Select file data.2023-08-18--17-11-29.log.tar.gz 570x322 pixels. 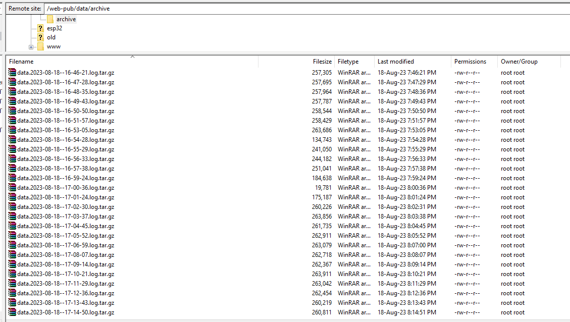click(x=66, y=284)
